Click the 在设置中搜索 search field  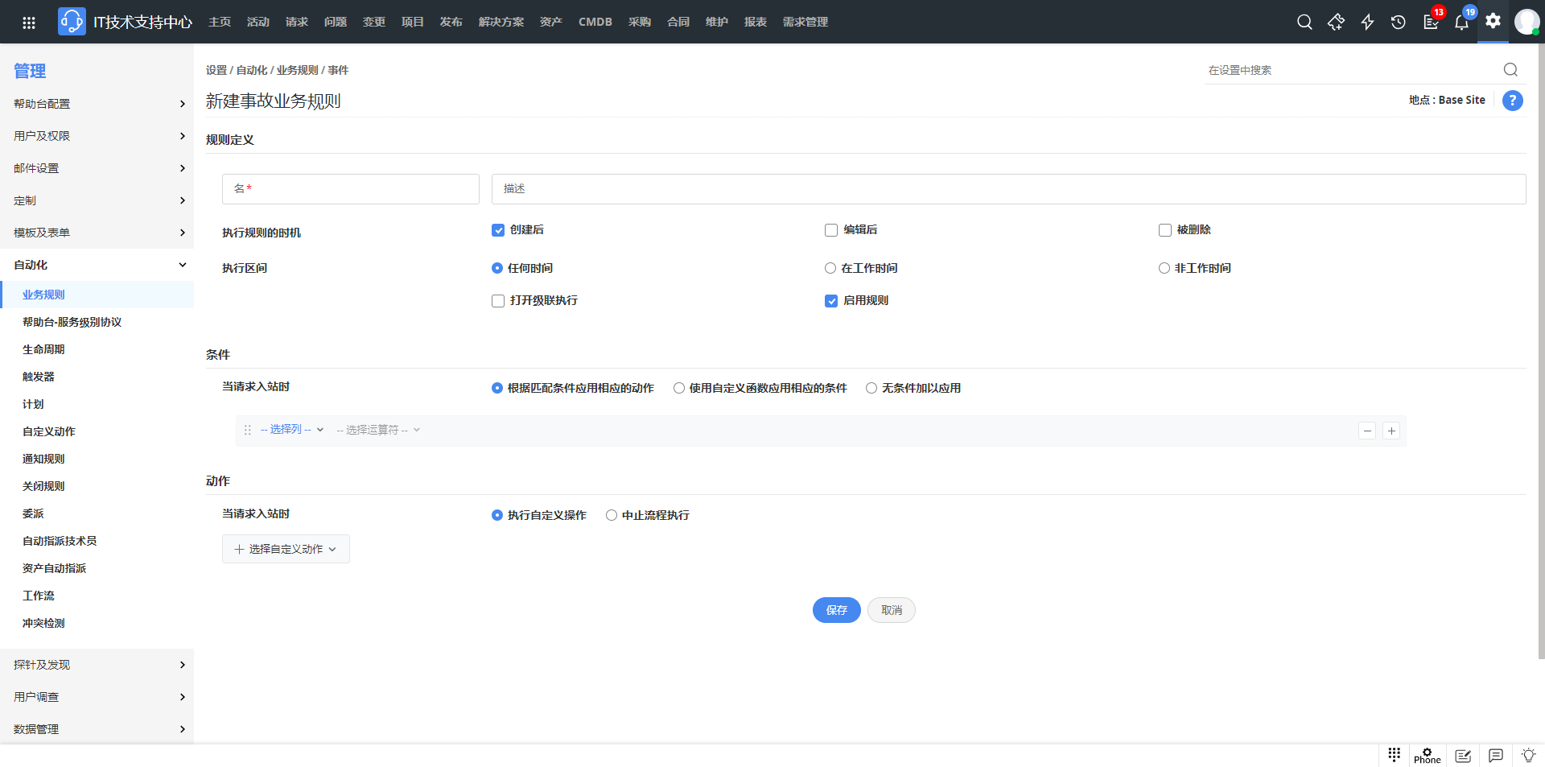pos(1352,70)
